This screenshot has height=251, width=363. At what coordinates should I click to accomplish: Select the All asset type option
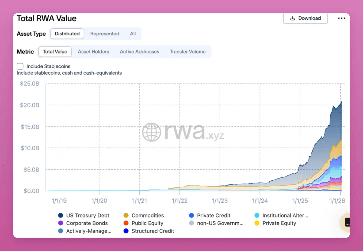tap(133, 34)
